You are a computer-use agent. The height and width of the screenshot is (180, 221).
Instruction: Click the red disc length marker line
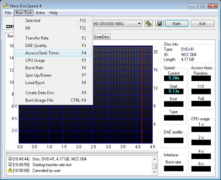pyautogui.click(x=141, y=95)
